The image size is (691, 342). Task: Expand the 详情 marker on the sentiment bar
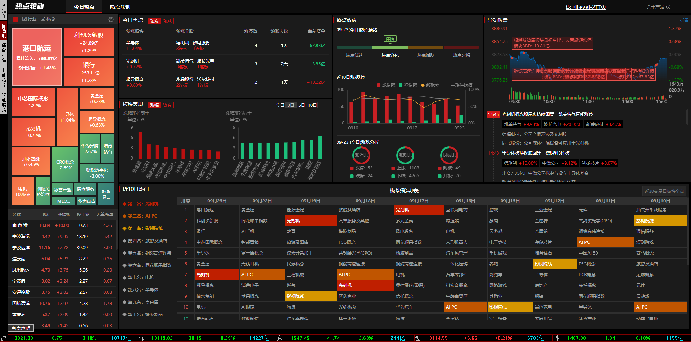pyautogui.click(x=390, y=39)
